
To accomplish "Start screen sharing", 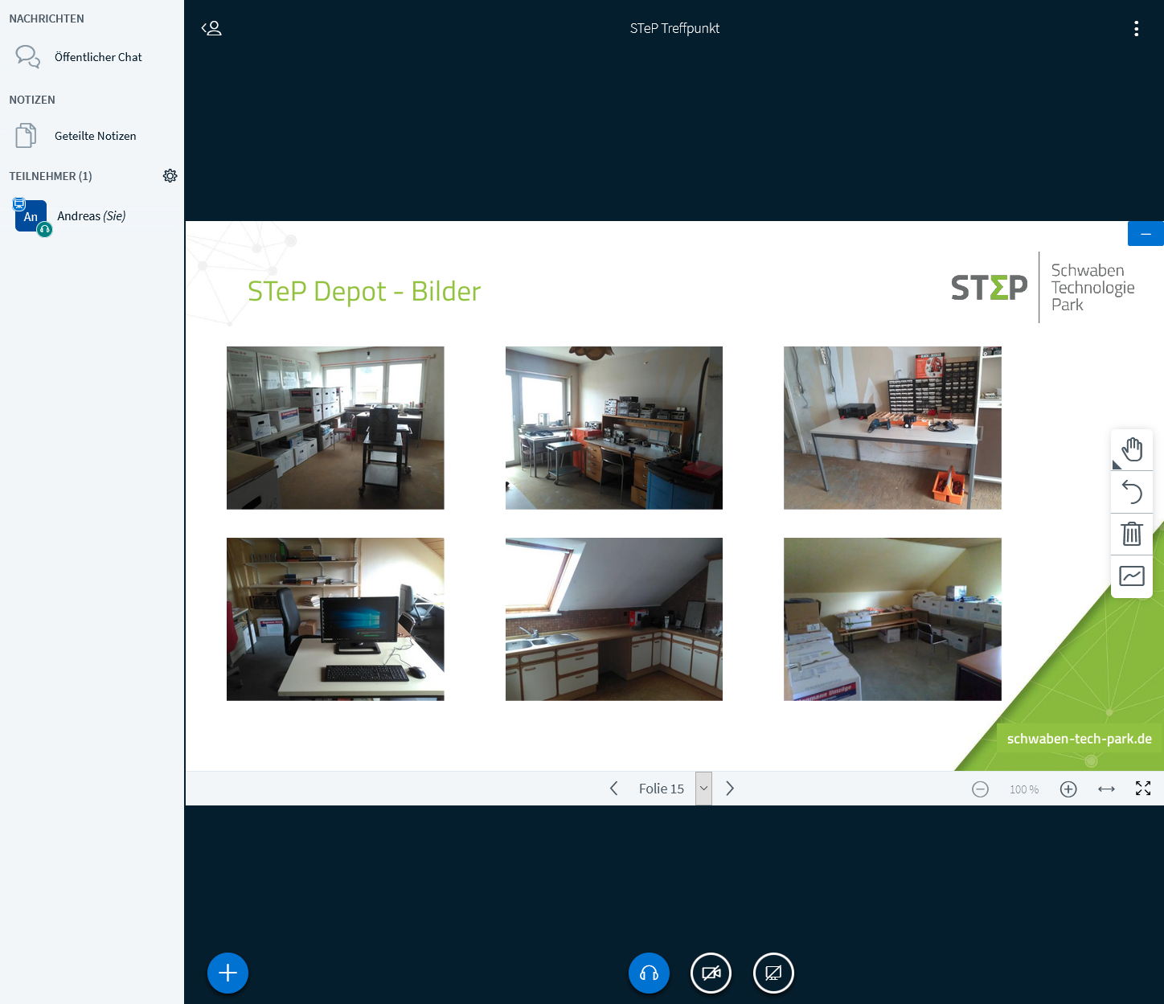I will click(773, 973).
